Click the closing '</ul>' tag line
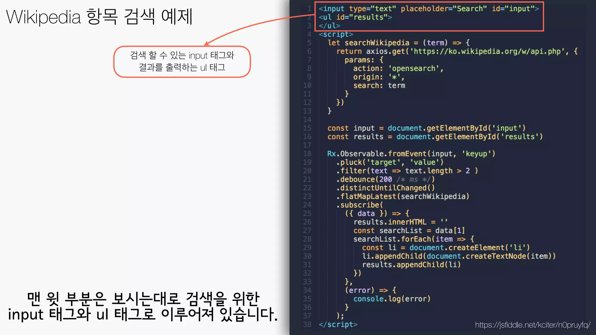 pyautogui.click(x=329, y=26)
